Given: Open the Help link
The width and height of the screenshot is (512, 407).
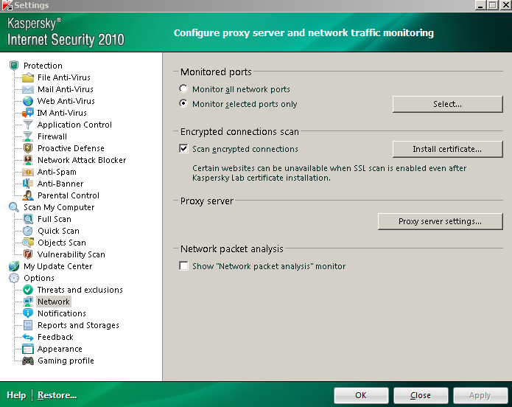Looking at the screenshot, I should 16,395.
